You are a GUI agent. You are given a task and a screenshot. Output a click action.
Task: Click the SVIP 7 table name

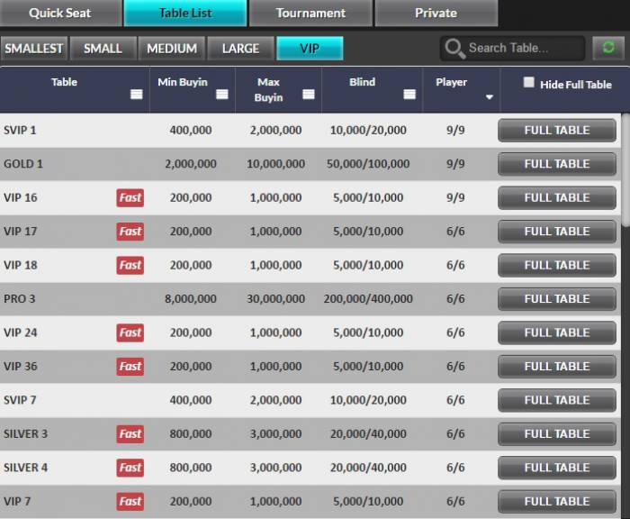tap(20, 400)
